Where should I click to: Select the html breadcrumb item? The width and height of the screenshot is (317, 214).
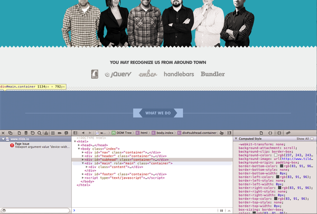142,133
